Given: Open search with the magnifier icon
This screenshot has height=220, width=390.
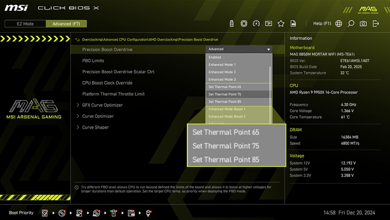Looking at the screenshot, I should pos(351,24).
